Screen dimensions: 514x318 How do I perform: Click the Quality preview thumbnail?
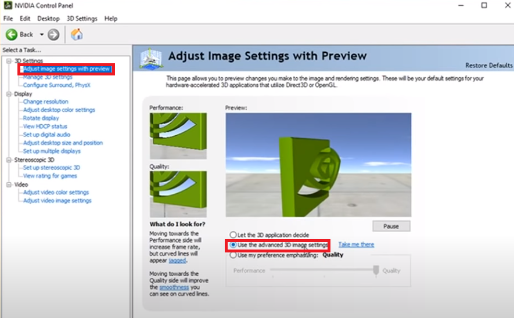[x=178, y=194]
